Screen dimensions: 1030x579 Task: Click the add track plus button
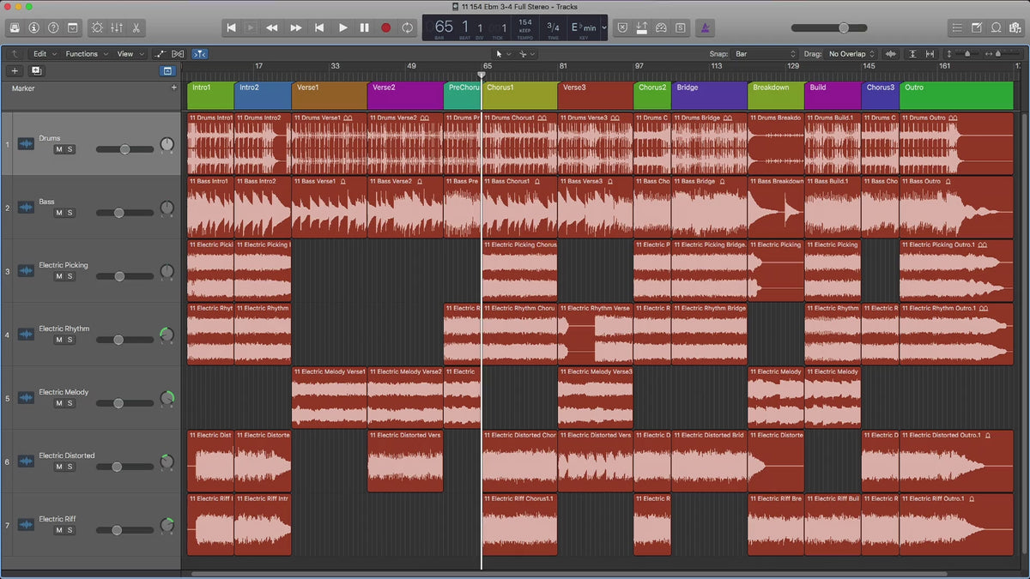click(x=15, y=71)
